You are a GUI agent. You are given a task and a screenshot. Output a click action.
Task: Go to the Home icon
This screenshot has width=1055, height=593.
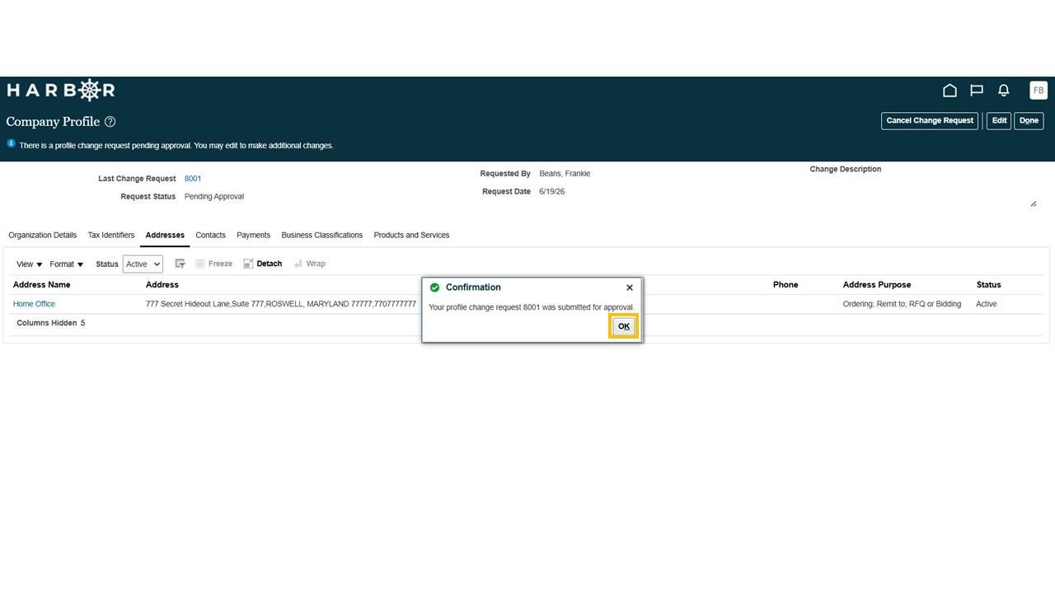[x=949, y=91]
